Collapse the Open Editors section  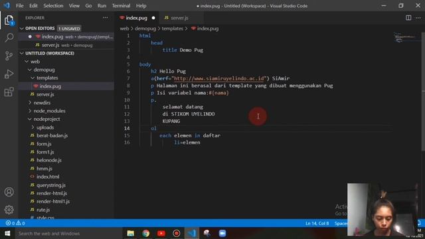22,29
